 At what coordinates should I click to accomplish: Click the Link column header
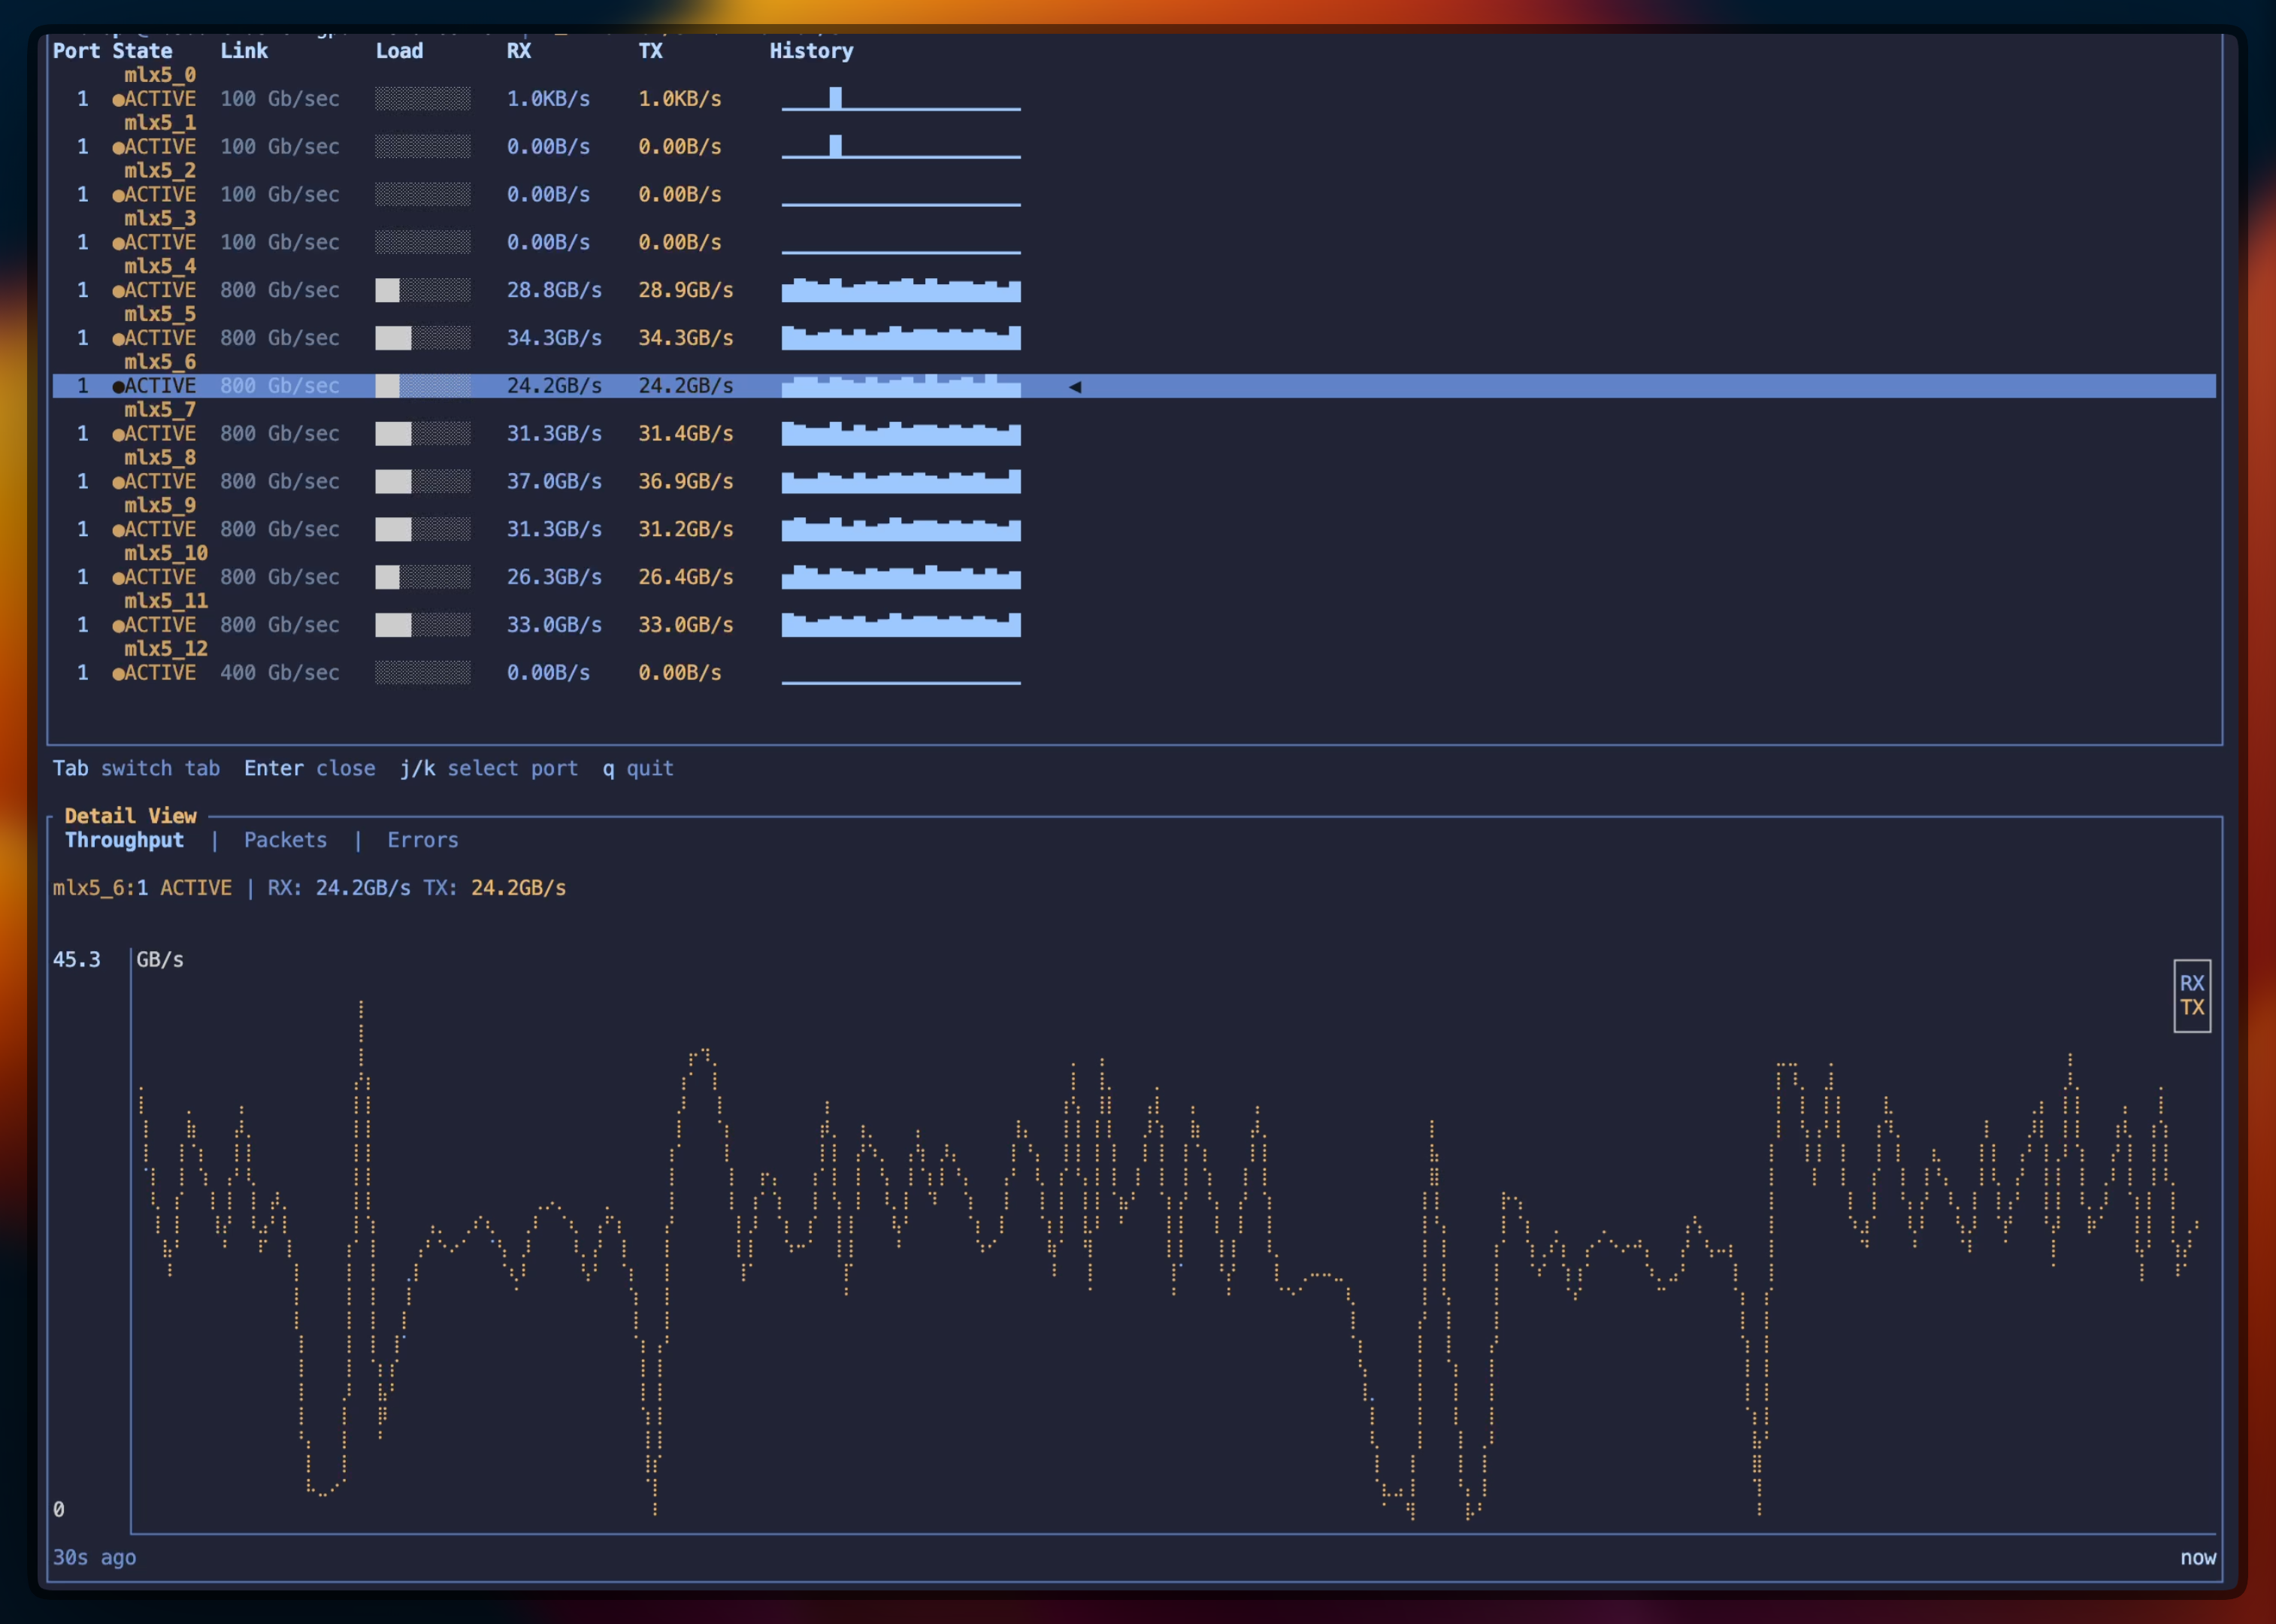(244, 51)
